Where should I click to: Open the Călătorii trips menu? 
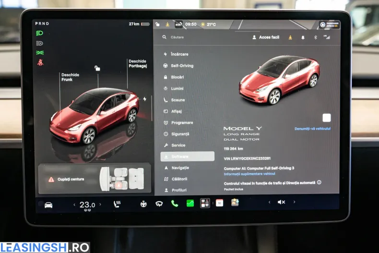pos(176,179)
